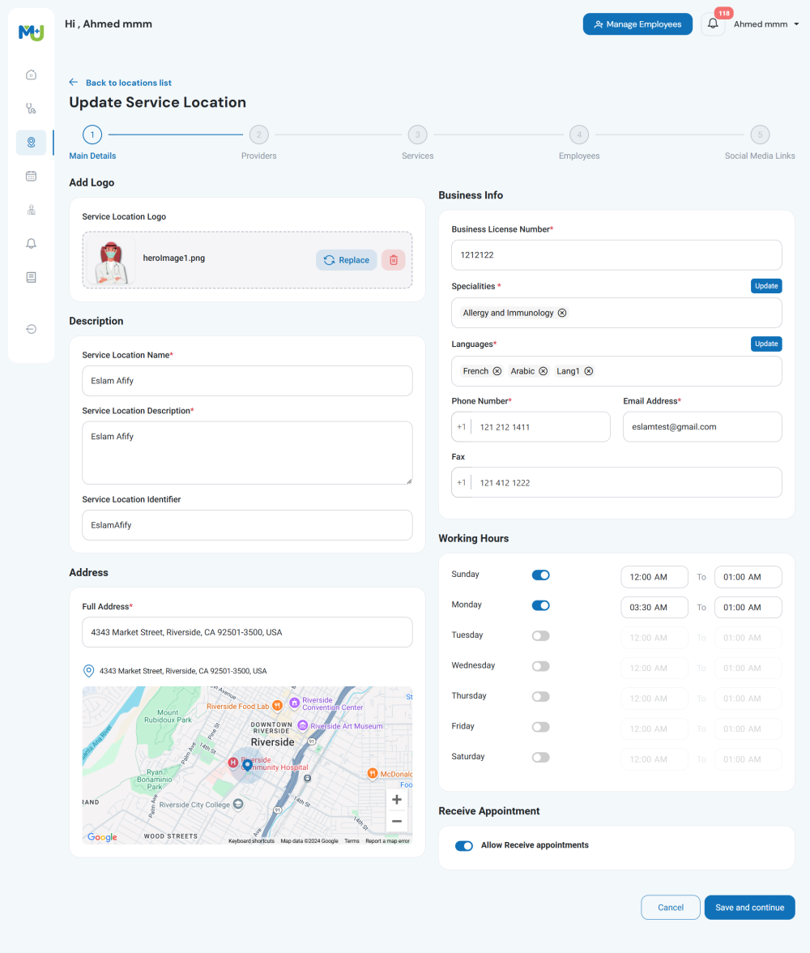Enable working hours for Tuesday
Image resolution: width=810 pixels, height=953 pixels.
click(540, 635)
